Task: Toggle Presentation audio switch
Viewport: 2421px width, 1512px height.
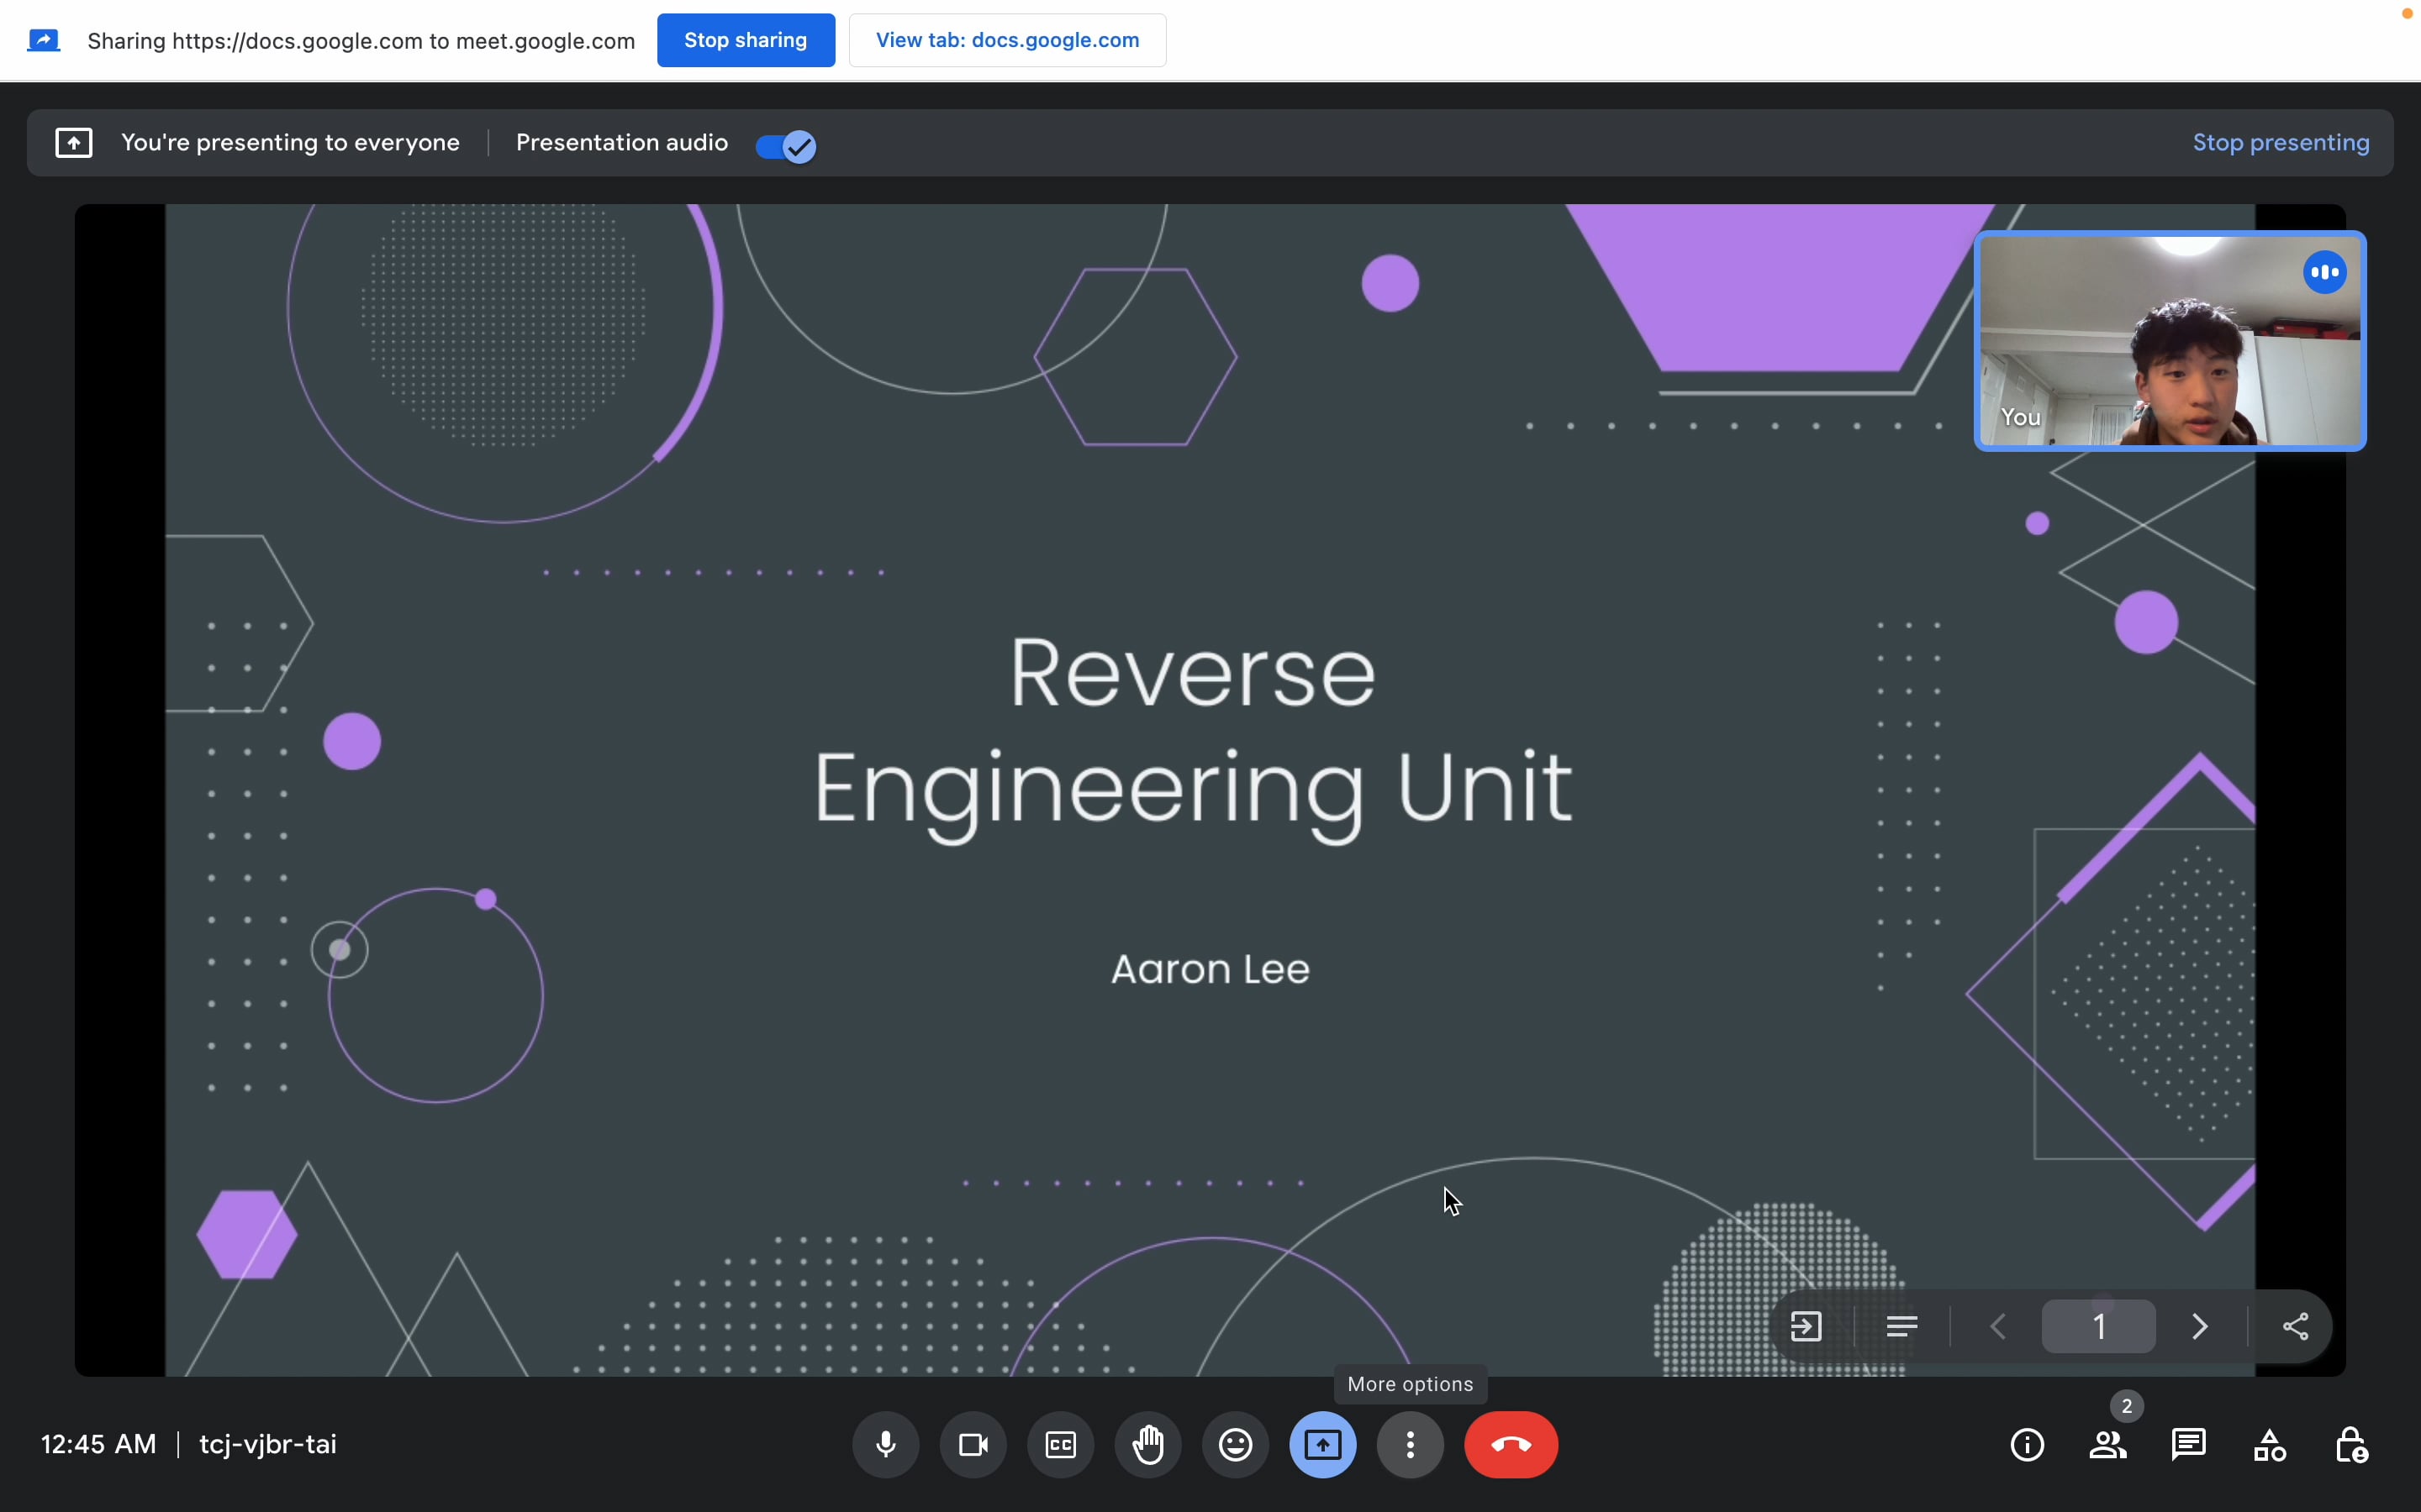Action: [x=786, y=146]
